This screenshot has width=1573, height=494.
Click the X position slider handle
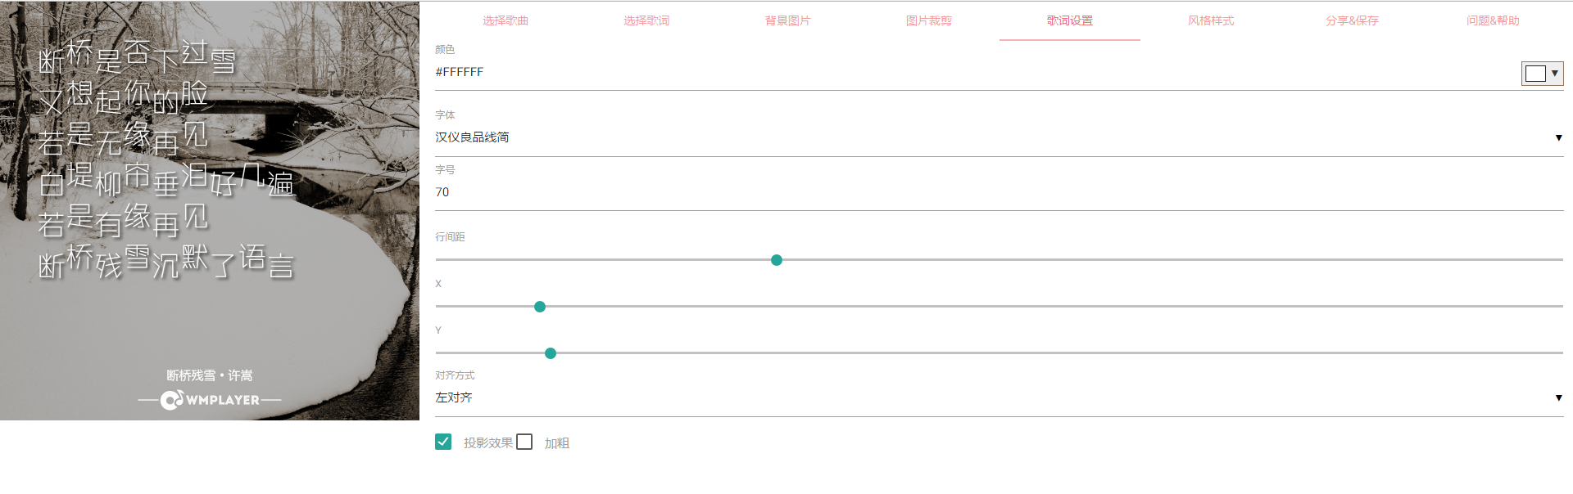(x=540, y=307)
